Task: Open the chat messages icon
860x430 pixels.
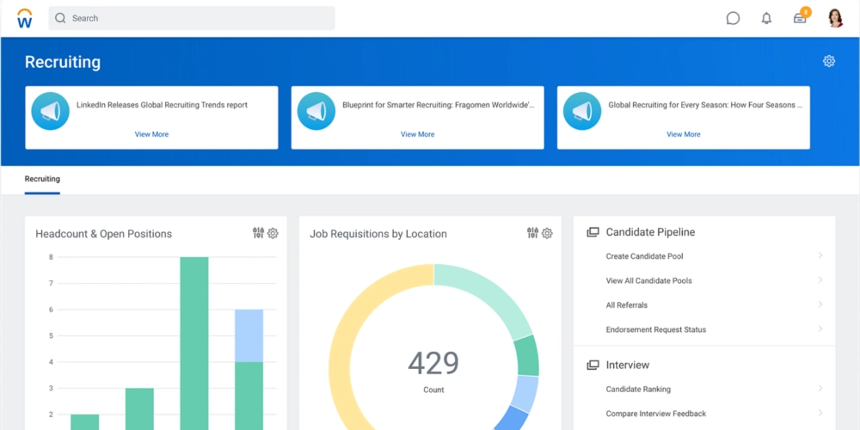Action: click(x=733, y=18)
